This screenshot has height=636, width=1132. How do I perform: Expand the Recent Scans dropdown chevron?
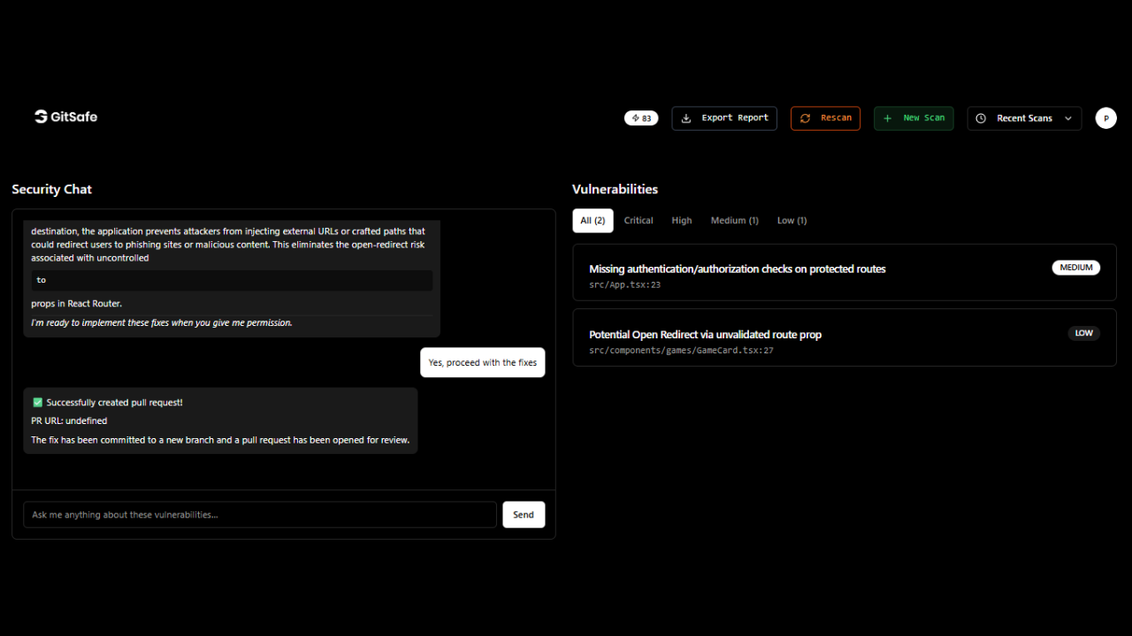click(1068, 117)
